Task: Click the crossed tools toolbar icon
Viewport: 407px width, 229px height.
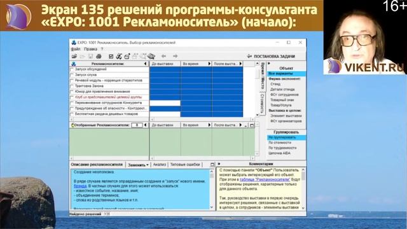Action: [119, 56]
